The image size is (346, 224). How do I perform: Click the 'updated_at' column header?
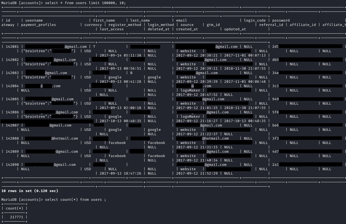coord(235,29)
